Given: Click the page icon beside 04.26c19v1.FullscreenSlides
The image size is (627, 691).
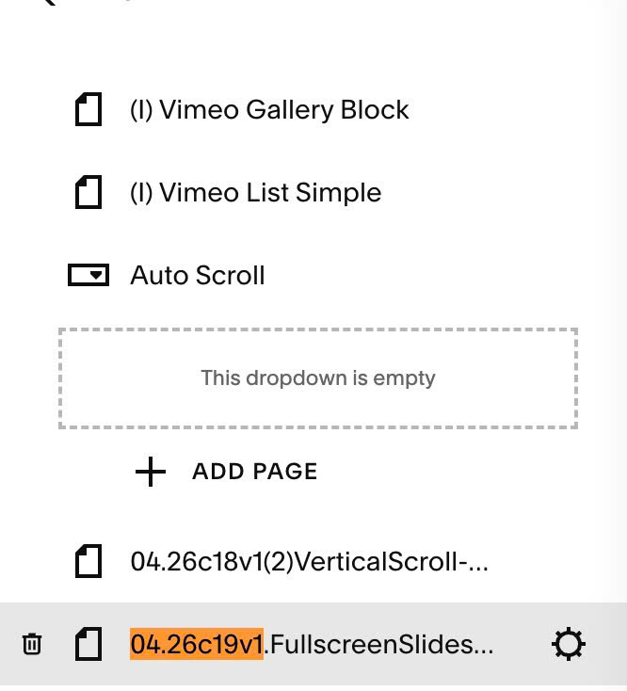Looking at the screenshot, I should [x=88, y=645].
